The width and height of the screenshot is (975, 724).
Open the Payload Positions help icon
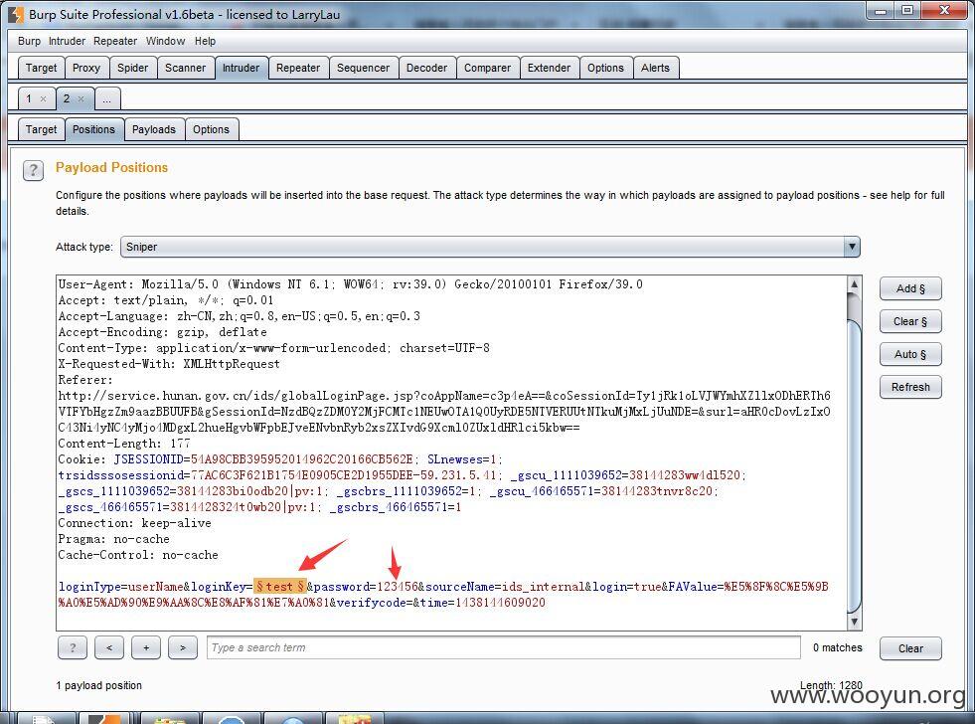pos(33,170)
